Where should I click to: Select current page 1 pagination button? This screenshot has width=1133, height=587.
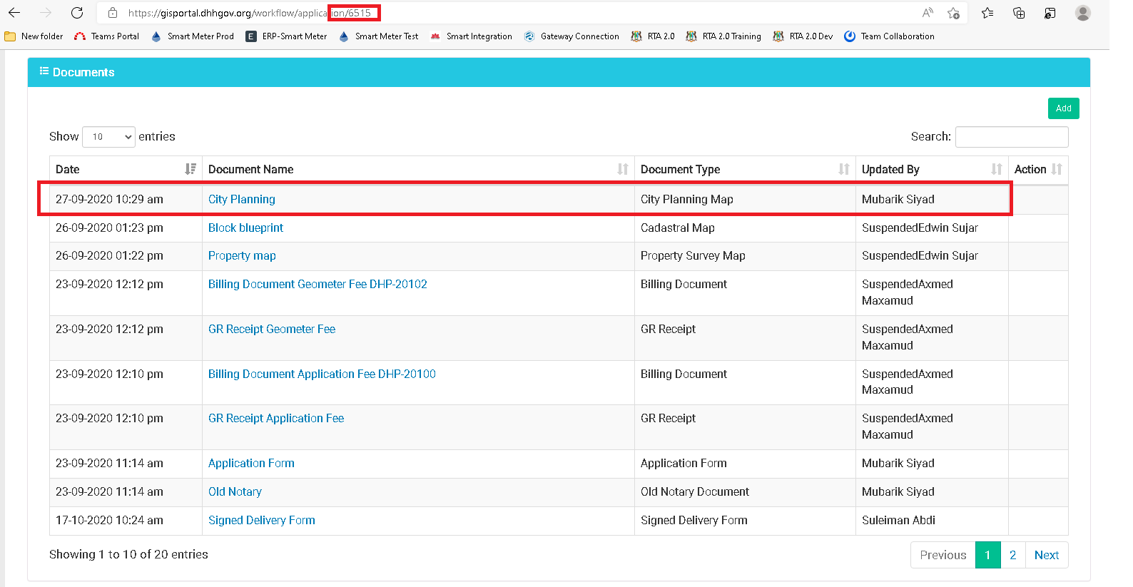(x=987, y=555)
